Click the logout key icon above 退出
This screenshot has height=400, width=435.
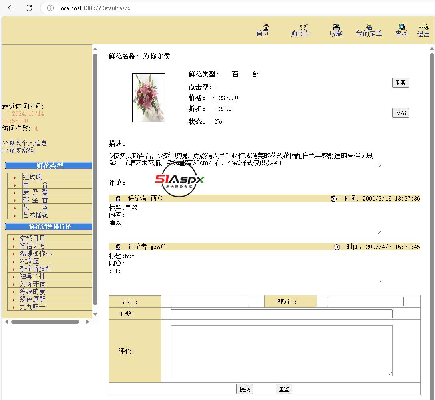click(x=424, y=27)
